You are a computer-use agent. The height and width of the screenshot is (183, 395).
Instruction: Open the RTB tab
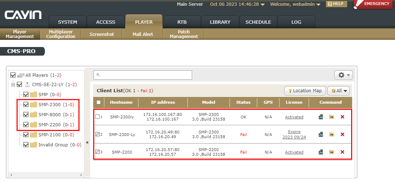(x=182, y=22)
